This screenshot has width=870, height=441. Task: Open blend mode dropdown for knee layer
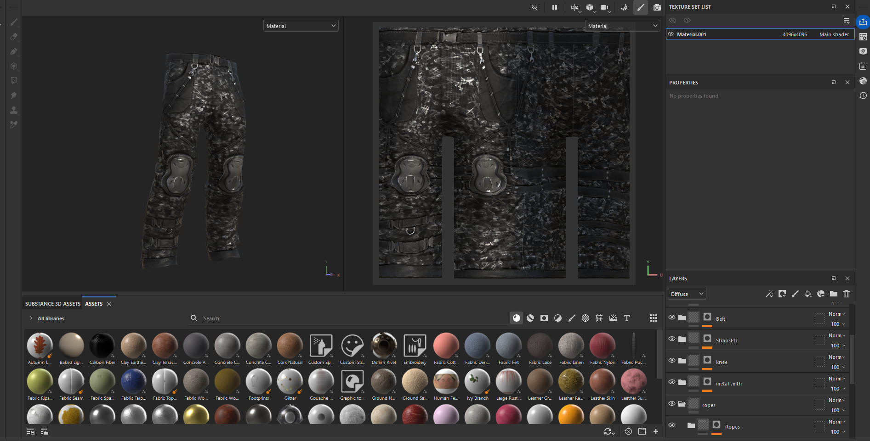[x=837, y=357]
